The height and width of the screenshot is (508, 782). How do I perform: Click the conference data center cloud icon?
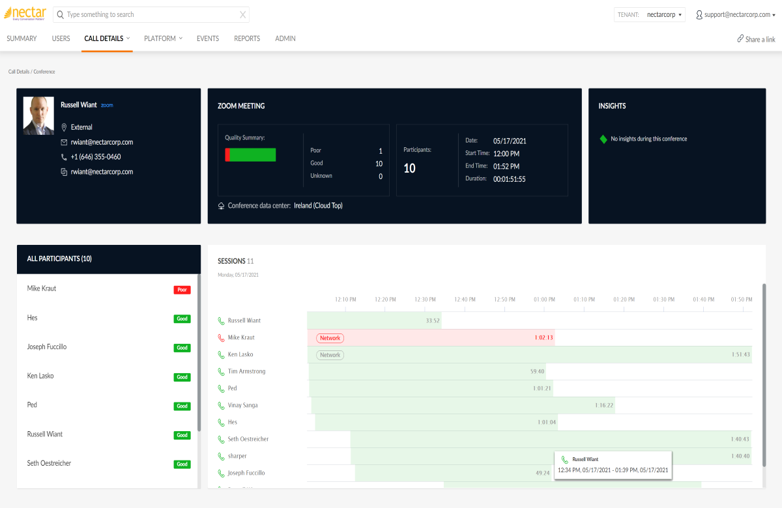coord(222,206)
